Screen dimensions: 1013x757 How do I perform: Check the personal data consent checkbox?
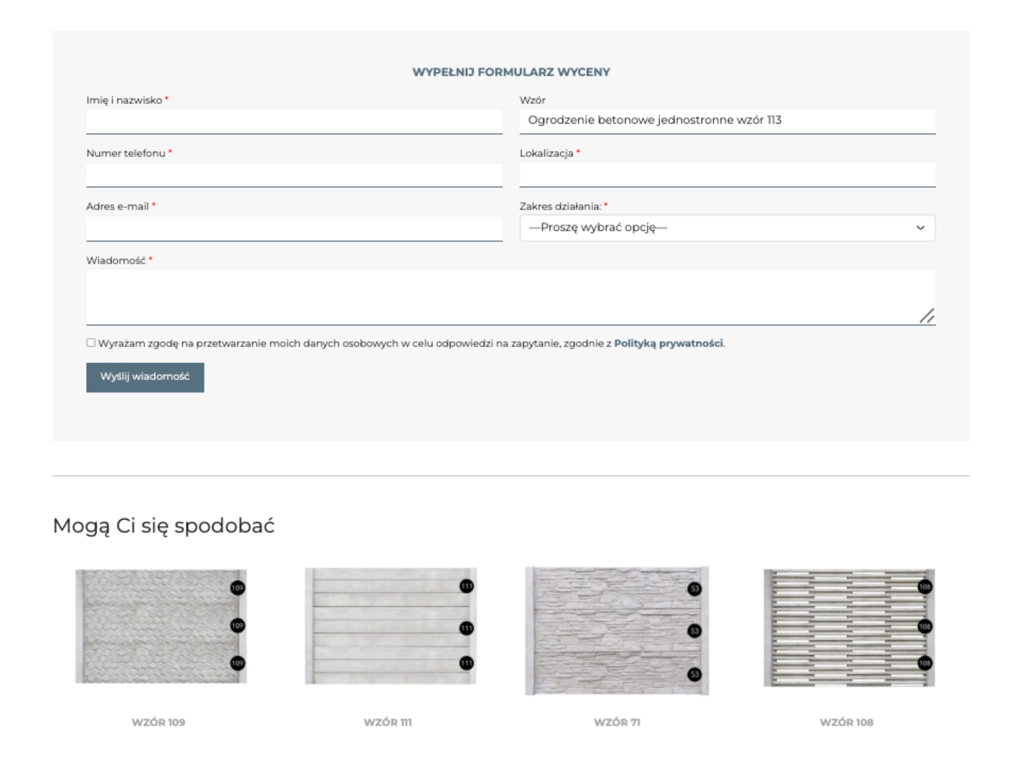pos(91,343)
